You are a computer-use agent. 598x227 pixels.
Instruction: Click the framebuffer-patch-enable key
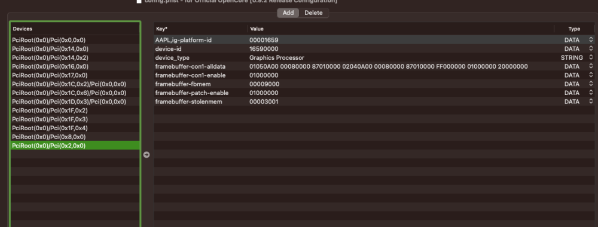[x=192, y=93]
